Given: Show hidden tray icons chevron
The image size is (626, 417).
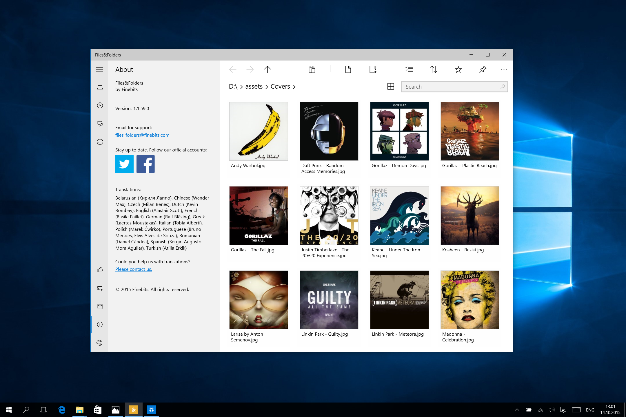Looking at the screenshot, I should click(517, 410).
